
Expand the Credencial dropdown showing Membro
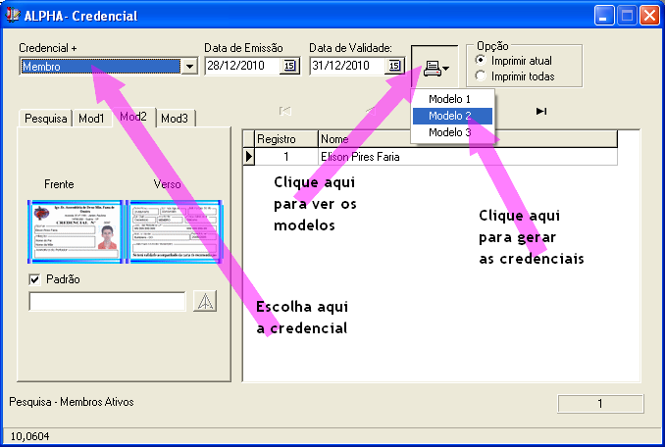tap(189, 67)
